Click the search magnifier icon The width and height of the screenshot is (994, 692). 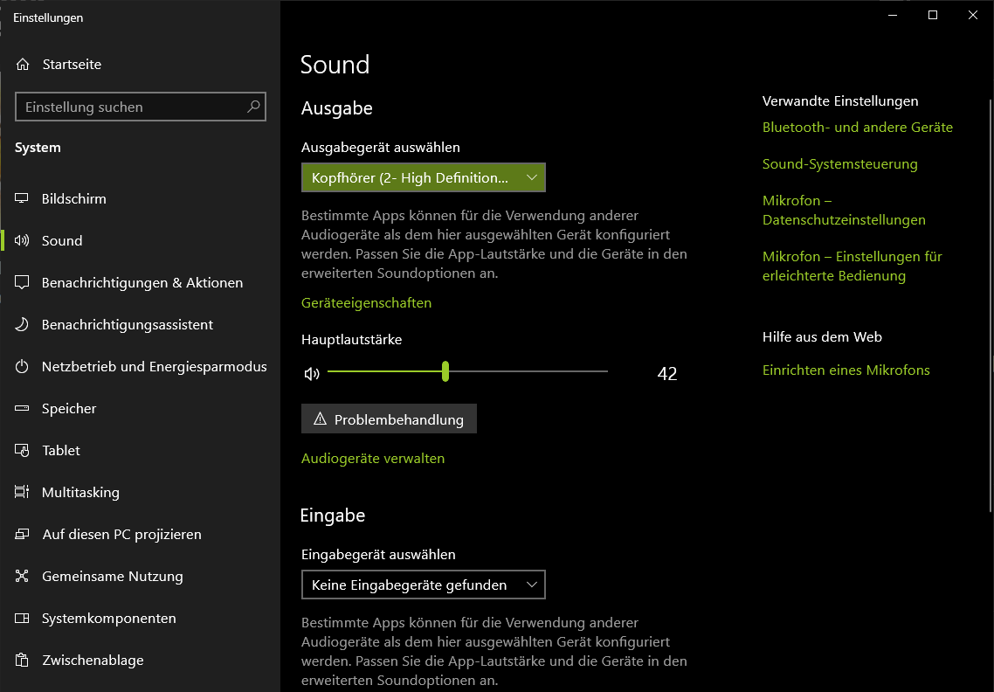pyautogui.click(x=253, y=107)
